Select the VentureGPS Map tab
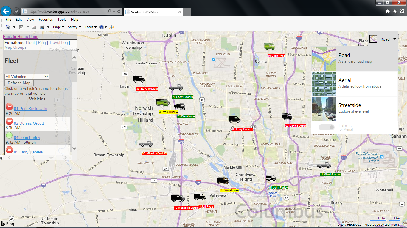The width and height of the screenshot is (407, 228). (152, 12)
